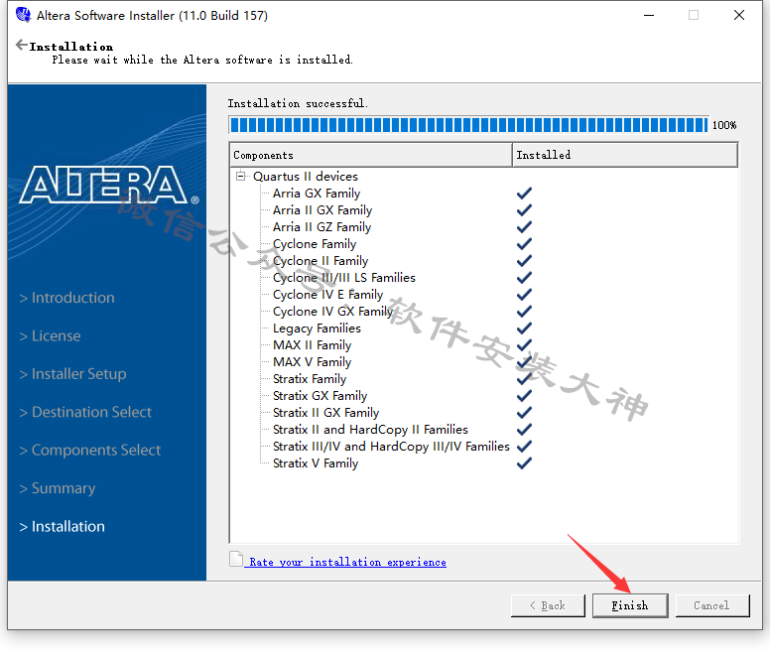Click installed checkmark for Cyclone III/III LS Families
The height and width of the screenshot is (658, 770).
click(524, 278)
